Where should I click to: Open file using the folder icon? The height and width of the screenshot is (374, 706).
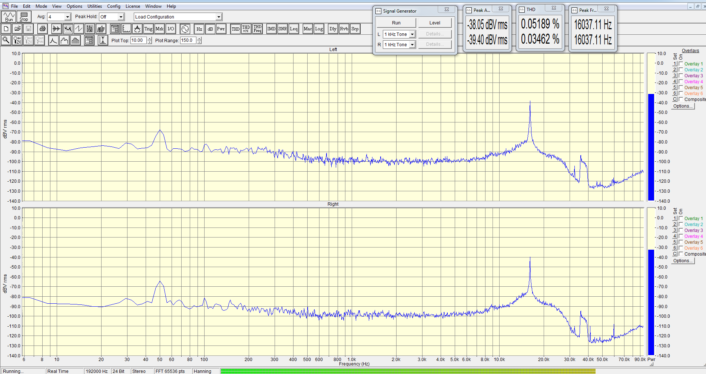17,29
